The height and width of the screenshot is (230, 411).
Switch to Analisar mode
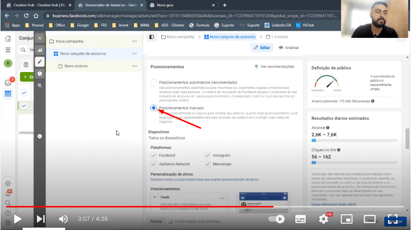pos(289,48)
